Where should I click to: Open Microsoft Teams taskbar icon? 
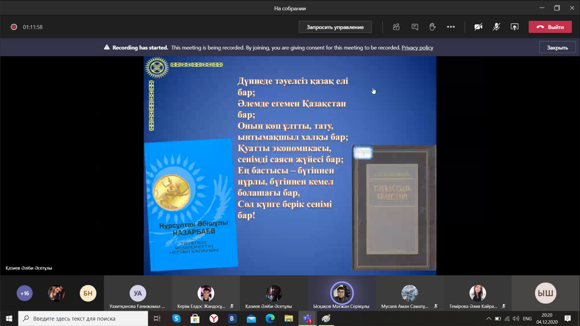coord(307,318)
